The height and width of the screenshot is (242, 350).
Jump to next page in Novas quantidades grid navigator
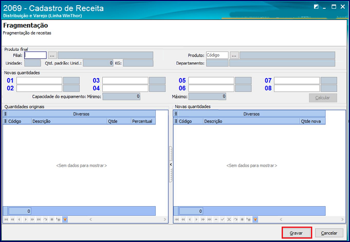click(203, 219)
